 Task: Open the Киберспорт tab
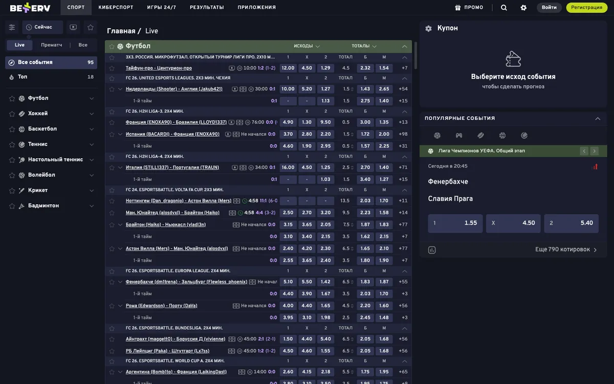(x=116, y=8)
